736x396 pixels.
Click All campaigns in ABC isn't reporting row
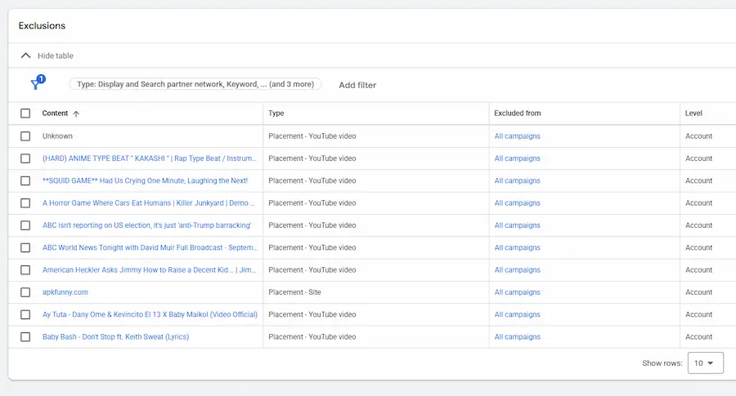pyautogui.click(x=518, y=225)
